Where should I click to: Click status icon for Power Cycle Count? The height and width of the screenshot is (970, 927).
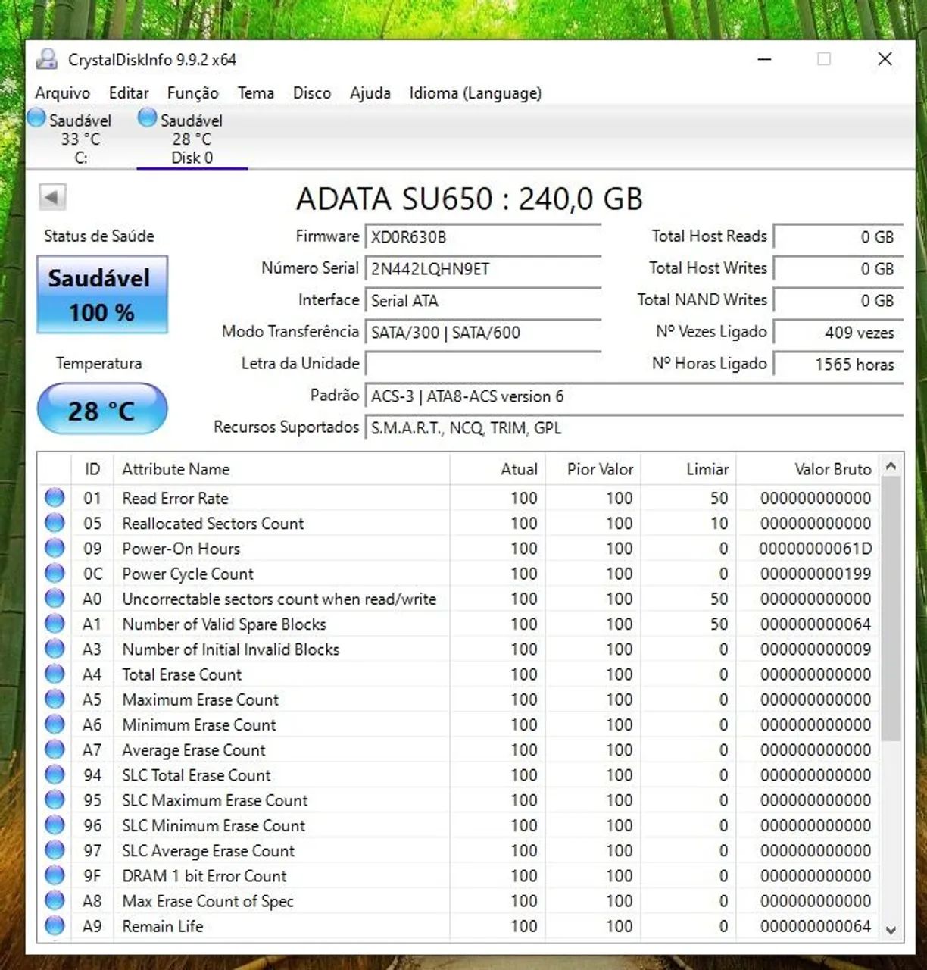55,573
